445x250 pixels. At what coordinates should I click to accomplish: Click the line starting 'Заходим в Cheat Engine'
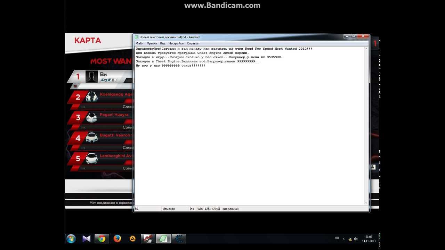[198, 61]
